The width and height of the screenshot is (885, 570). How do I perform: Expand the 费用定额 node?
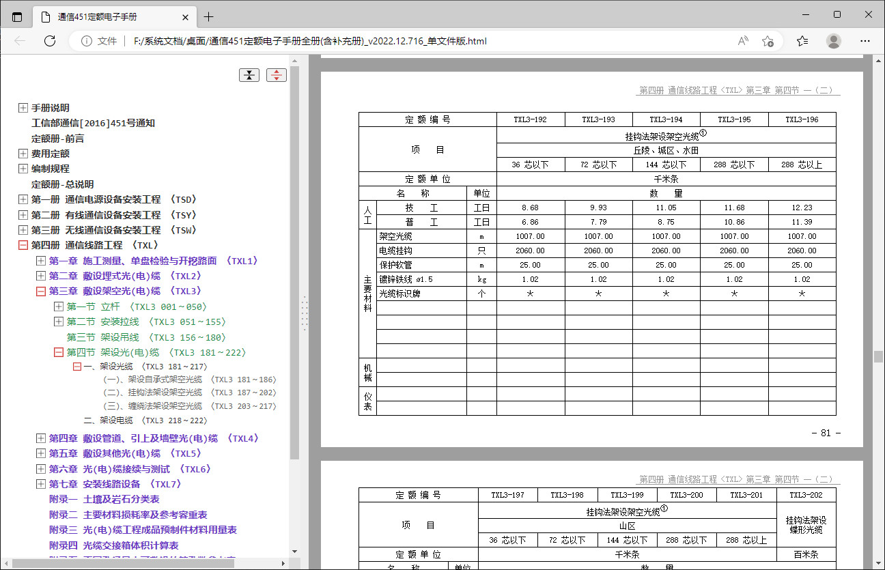[x=23, y=154]
